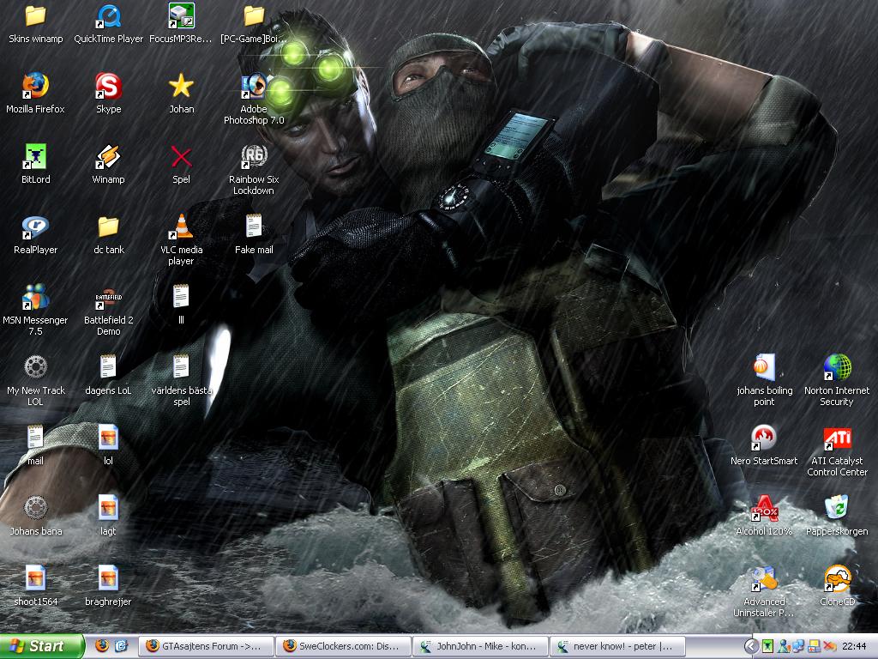Open Adobe Photoshop 7.0 shortcut
The image size is (878, 659).
[x=254, y=87]
